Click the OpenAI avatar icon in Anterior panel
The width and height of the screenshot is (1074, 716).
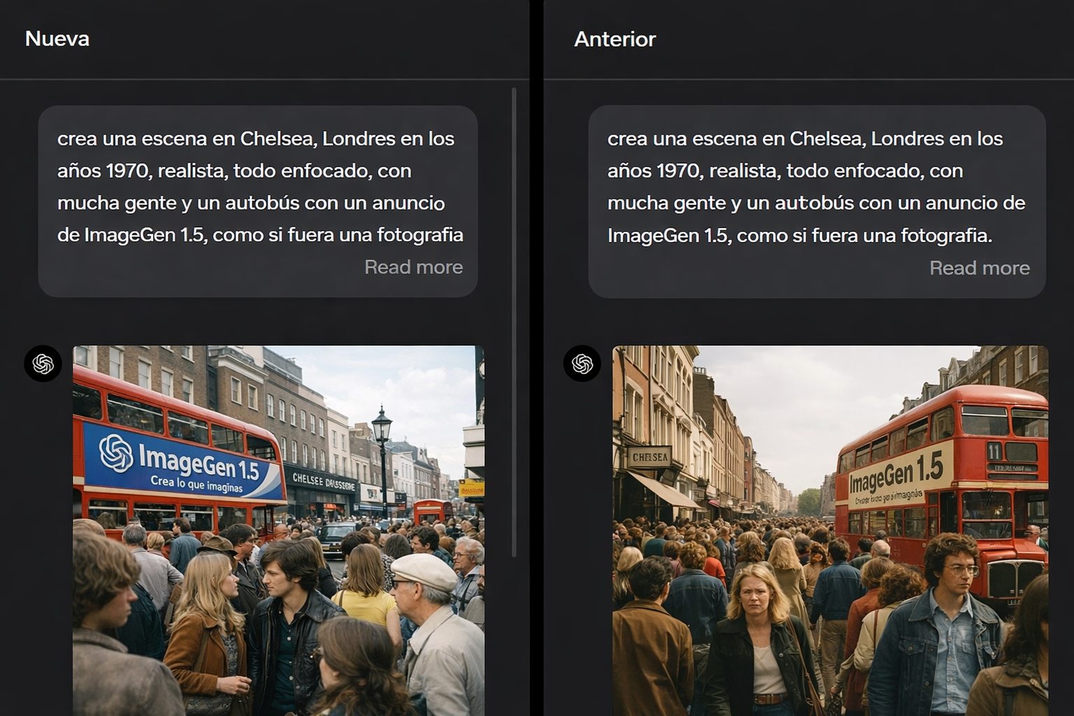coord(582,364)
